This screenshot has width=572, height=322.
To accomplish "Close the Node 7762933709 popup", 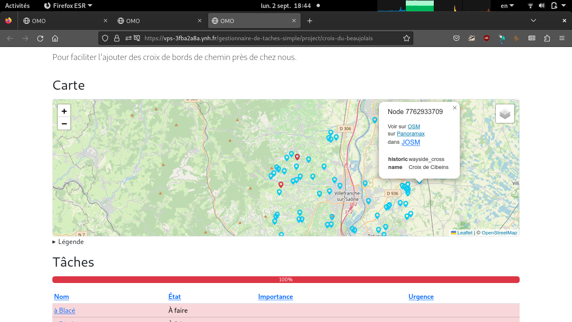I will pyautogui.click(x=454, y=108).
